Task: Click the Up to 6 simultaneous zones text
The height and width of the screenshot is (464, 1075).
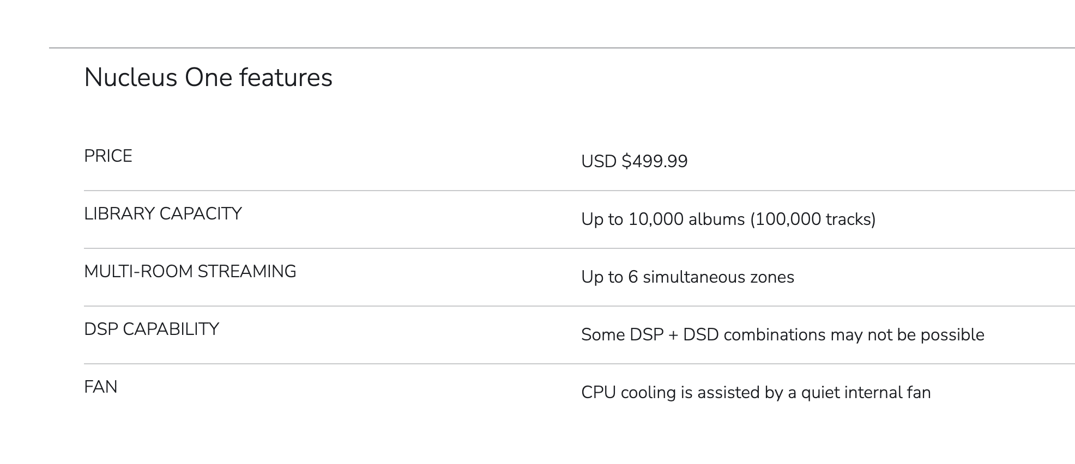Action: [687, 277]
